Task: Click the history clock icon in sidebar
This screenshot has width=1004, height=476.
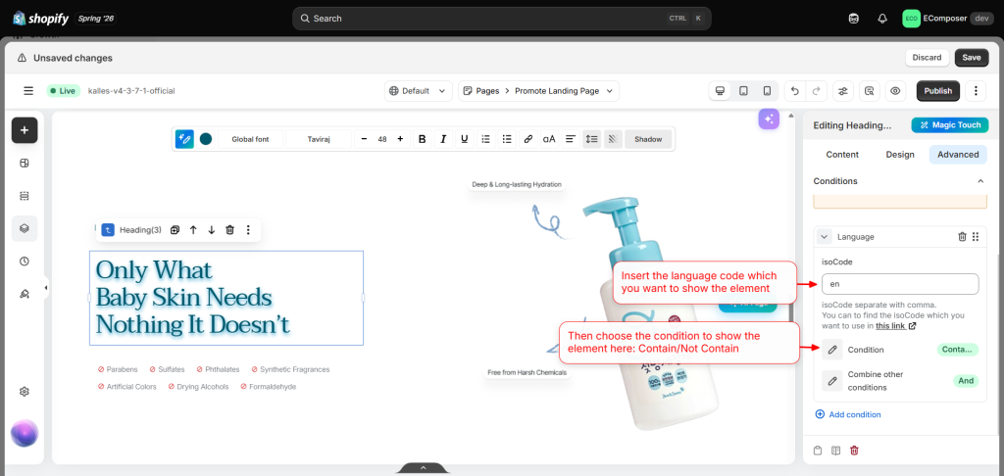Action: click(25, 262)
